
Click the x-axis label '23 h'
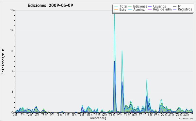(186, 114)
